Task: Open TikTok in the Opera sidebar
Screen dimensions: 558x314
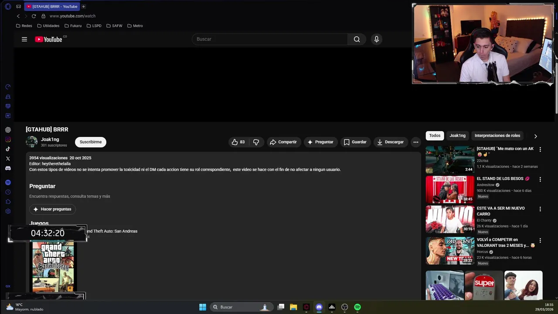Action: (x=8, y=149)
